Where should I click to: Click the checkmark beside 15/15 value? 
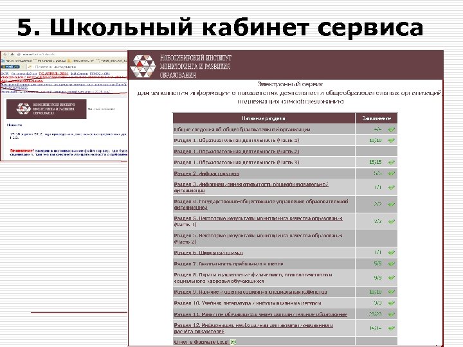[x=391, y=163]
